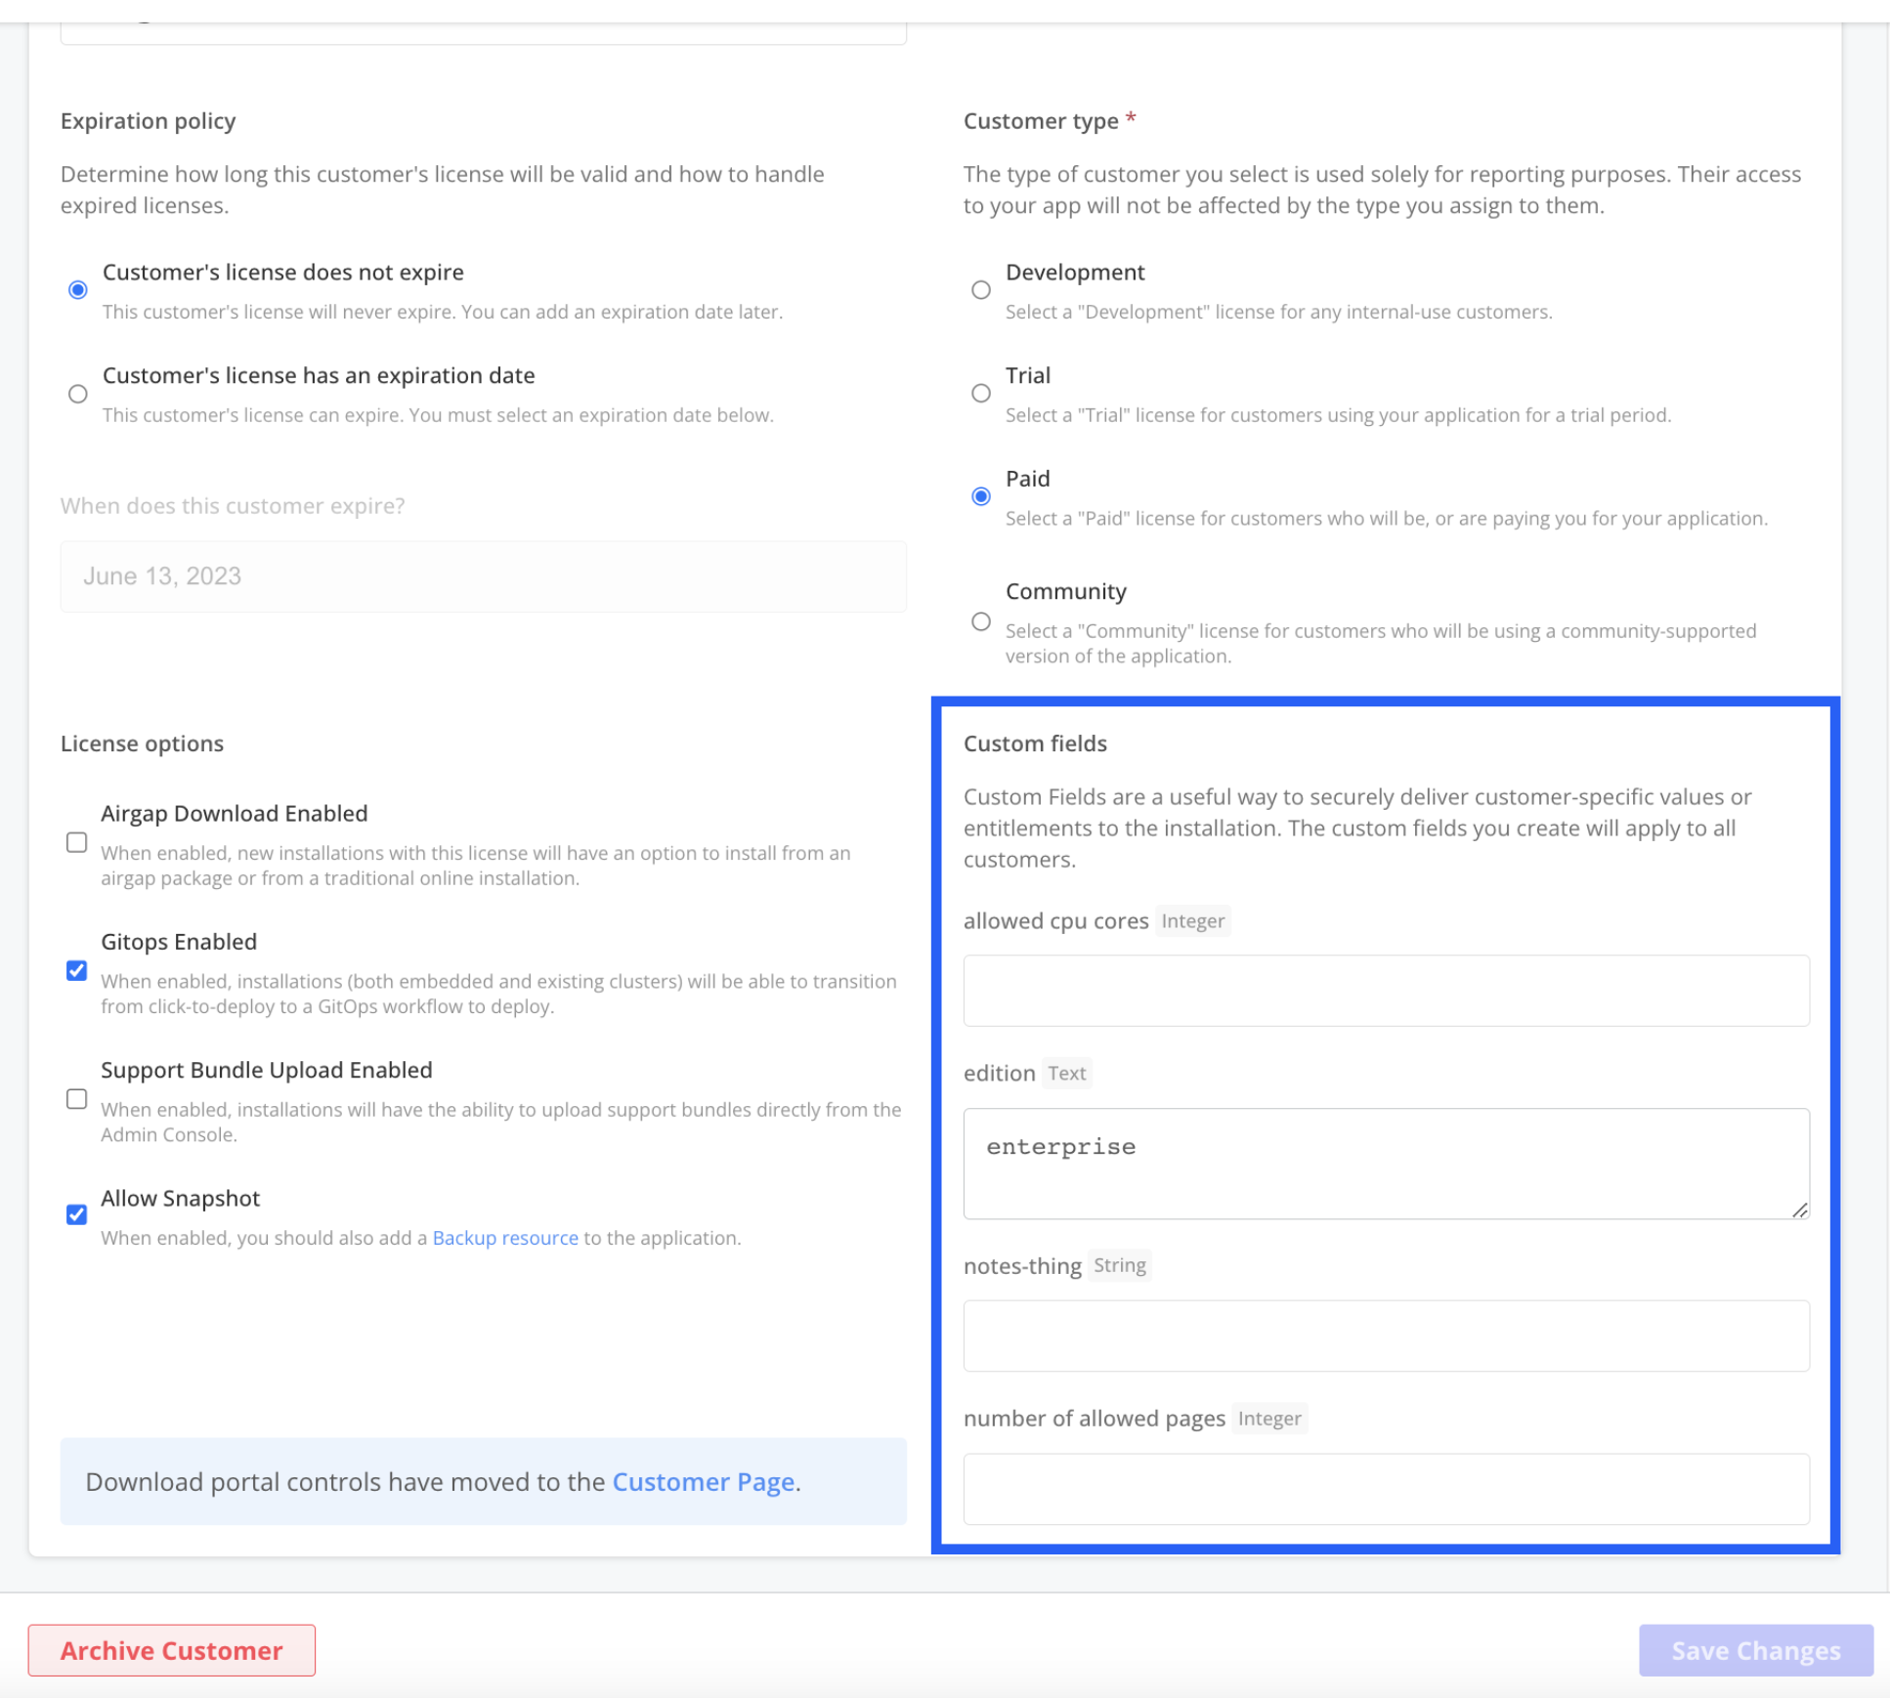Open the Backup resource link

[x=504, y=1238]
